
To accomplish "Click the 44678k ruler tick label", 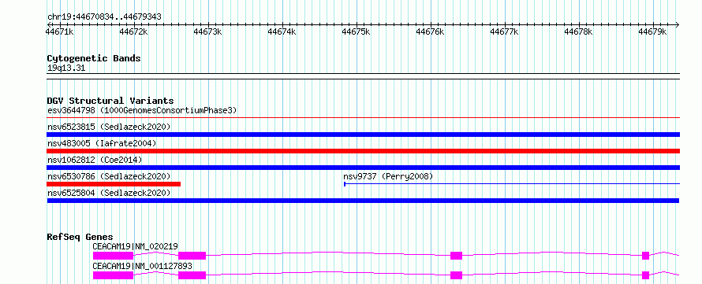I will [x=578, y=31].
